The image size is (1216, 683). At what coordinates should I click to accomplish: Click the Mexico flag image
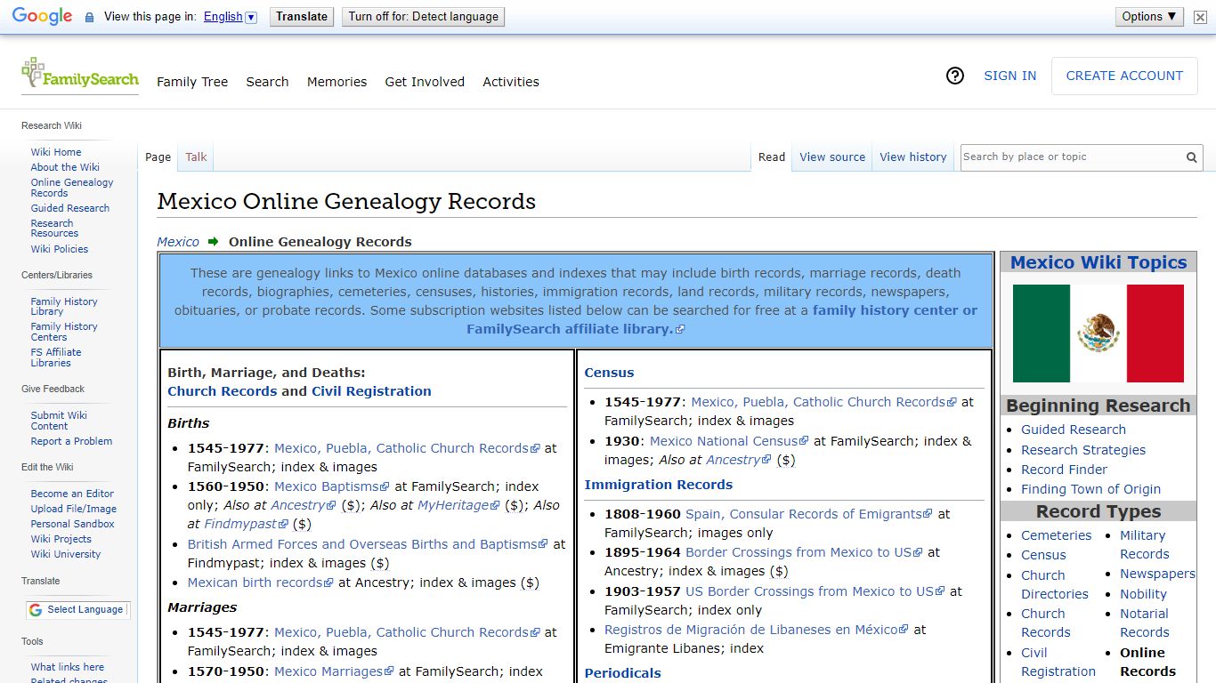(1098, 333)
